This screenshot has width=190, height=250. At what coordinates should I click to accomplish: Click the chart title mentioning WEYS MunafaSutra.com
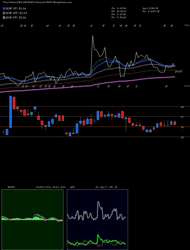(x=37, y=2)
